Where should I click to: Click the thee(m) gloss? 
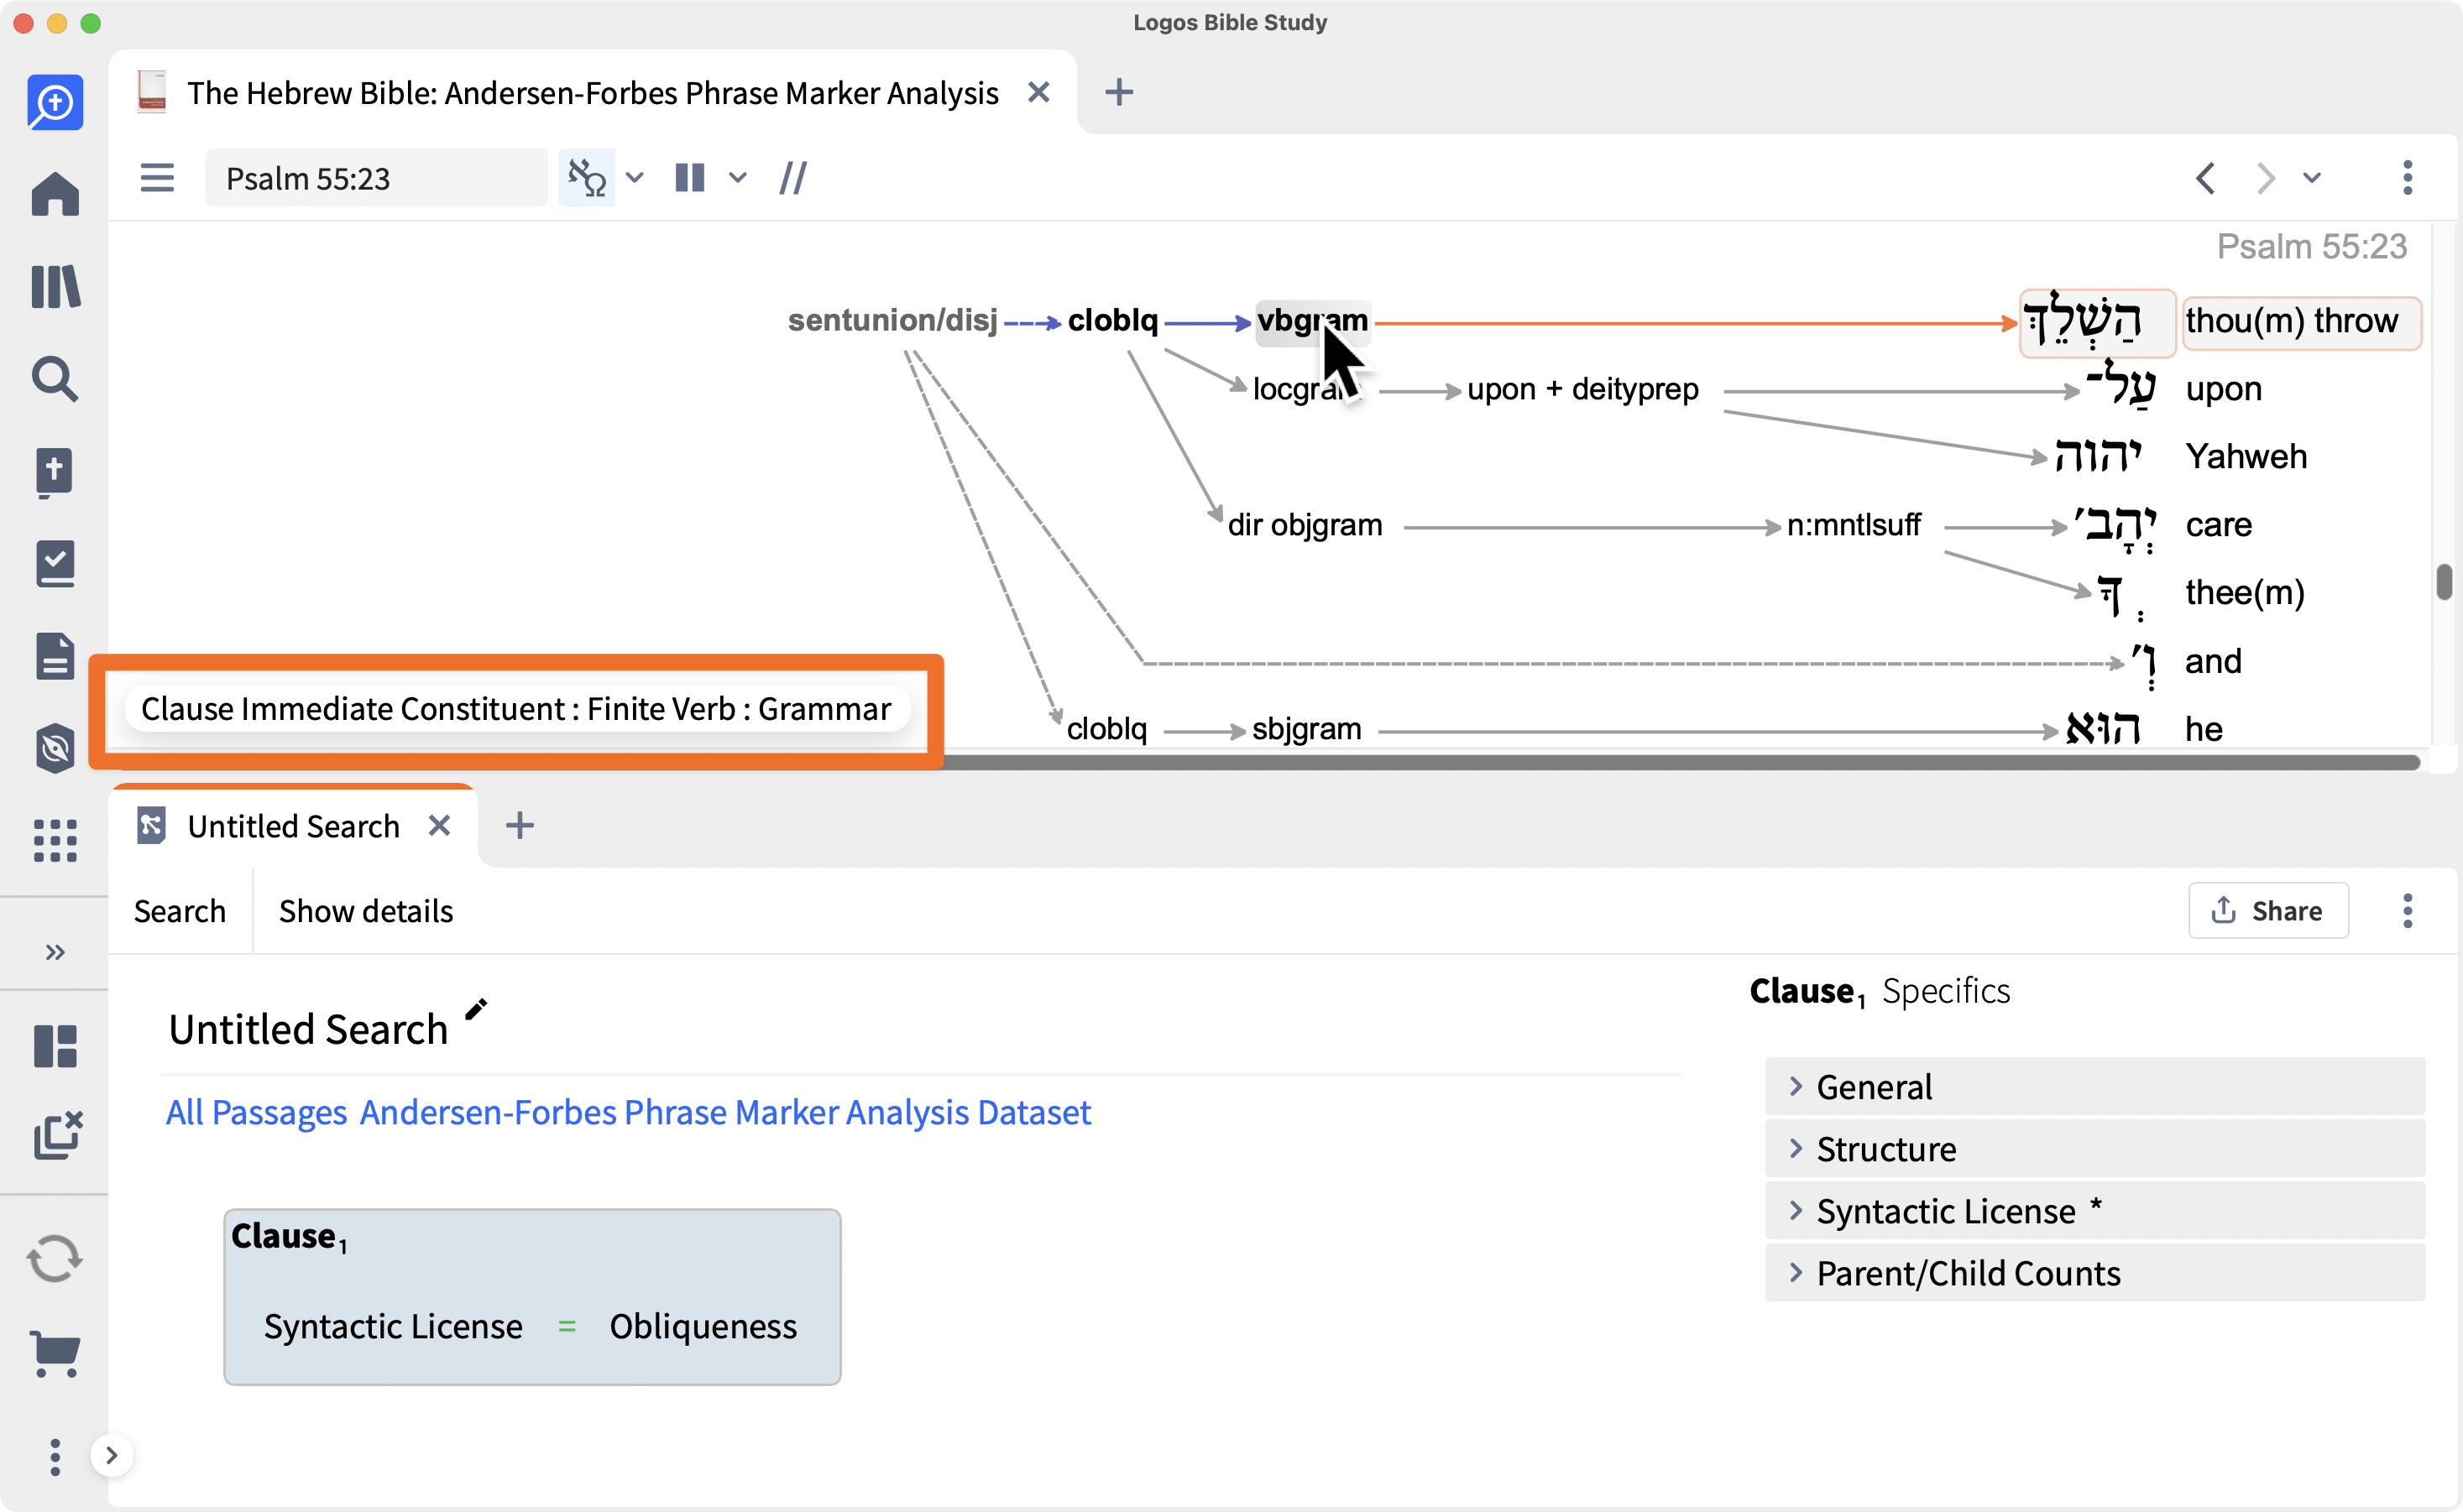click(x=2244, y=592)
